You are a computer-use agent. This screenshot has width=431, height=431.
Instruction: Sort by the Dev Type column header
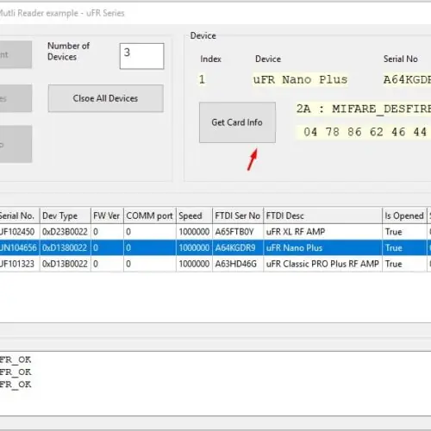pyautogui.click(x=66, y=215)
